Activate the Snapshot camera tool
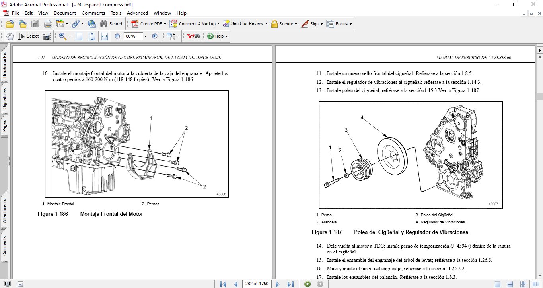This screenshot has width=543, height=288. click(x=47, y=36)
